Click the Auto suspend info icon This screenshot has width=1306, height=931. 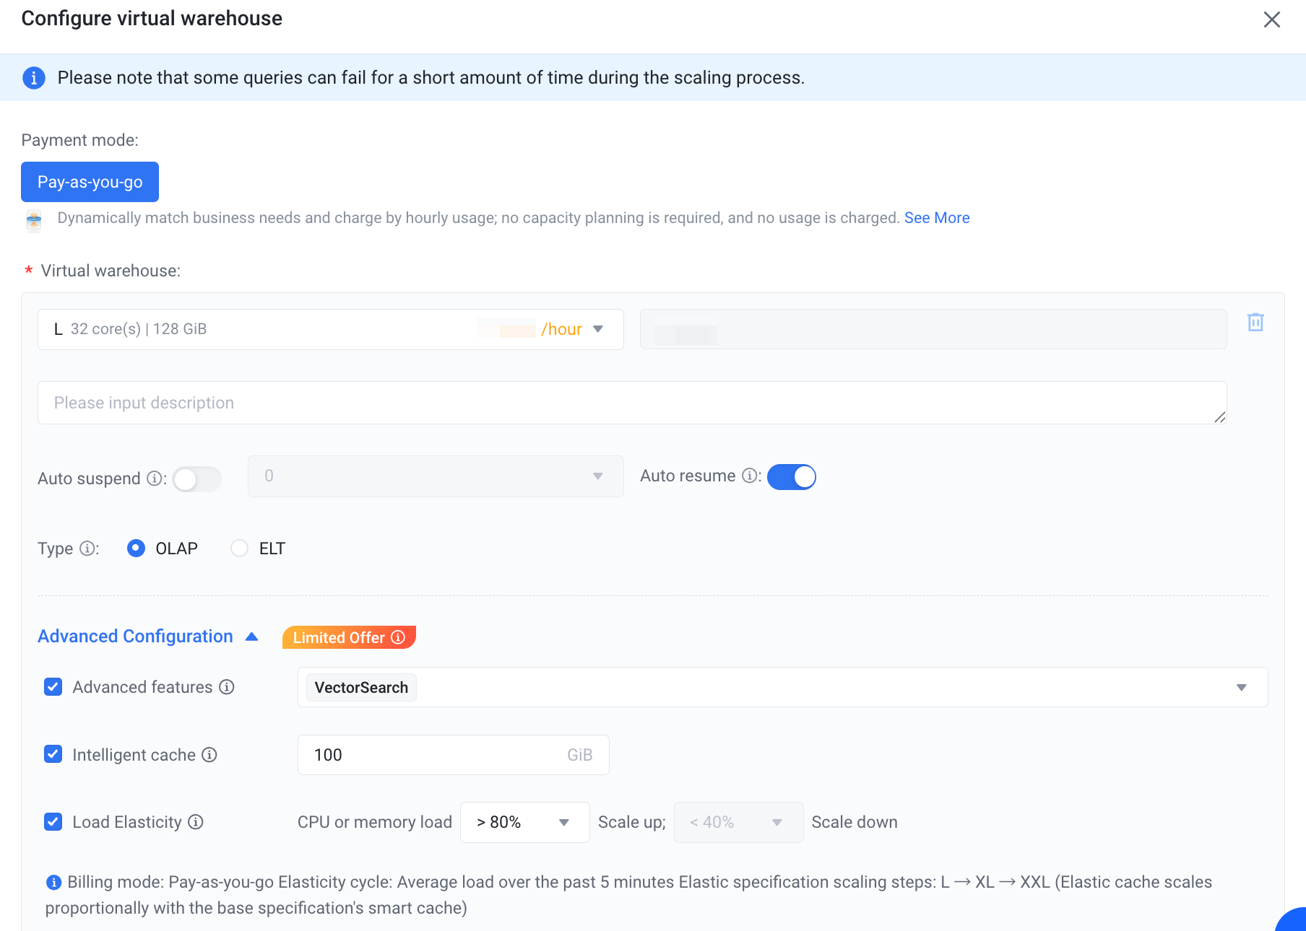[154, 478]
